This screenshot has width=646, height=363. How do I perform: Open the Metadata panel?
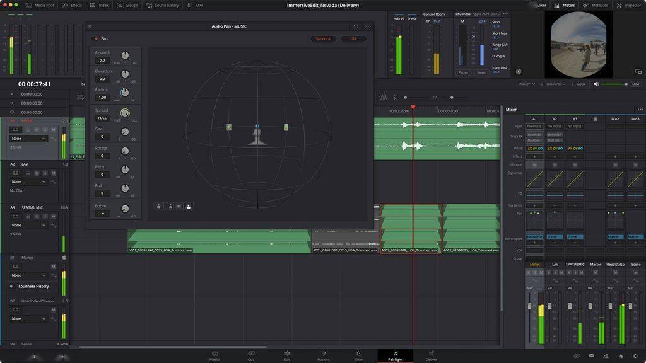pos(596,5)
